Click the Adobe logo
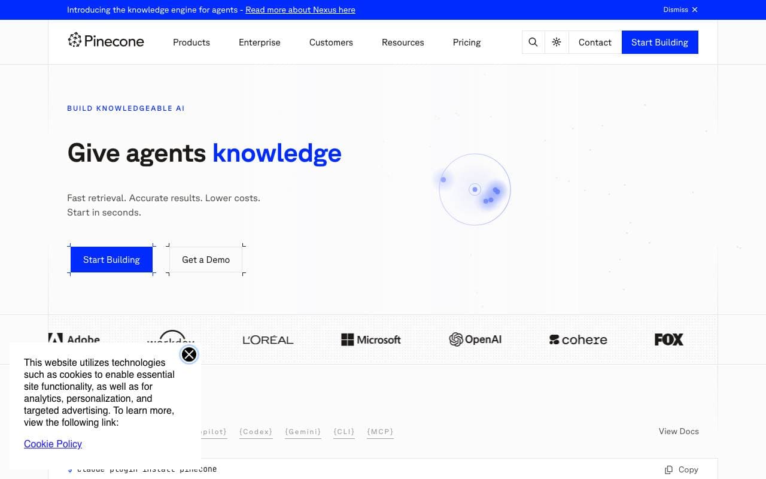The image size is (766, 479). click(x=74, y=339)
